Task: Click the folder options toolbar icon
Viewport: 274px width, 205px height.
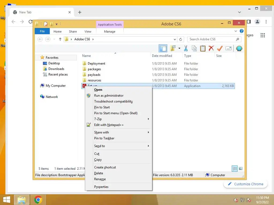Action: pos(173,48)
